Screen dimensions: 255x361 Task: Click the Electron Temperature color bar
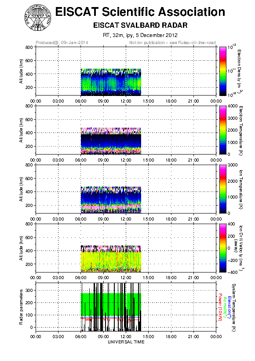pyautogui.click(x=223, y=130)
